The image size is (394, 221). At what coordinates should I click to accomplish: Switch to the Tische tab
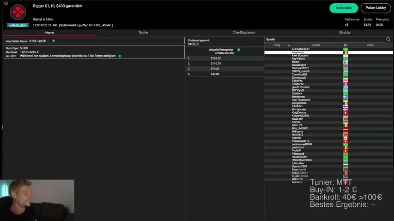tap(143, 33)
